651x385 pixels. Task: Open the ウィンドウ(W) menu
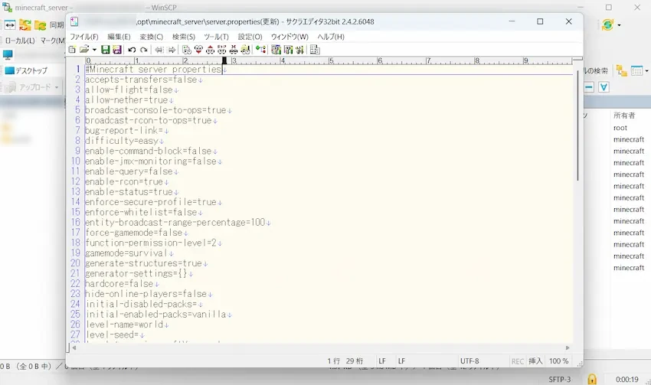tap(290, 37)
